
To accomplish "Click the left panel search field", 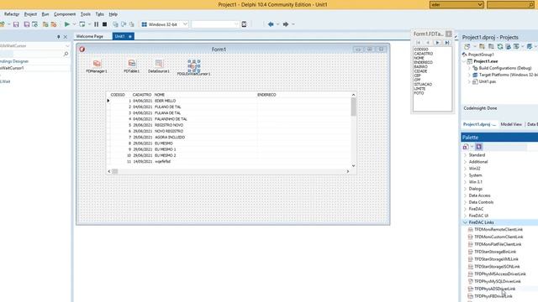I will click(34, 54).
